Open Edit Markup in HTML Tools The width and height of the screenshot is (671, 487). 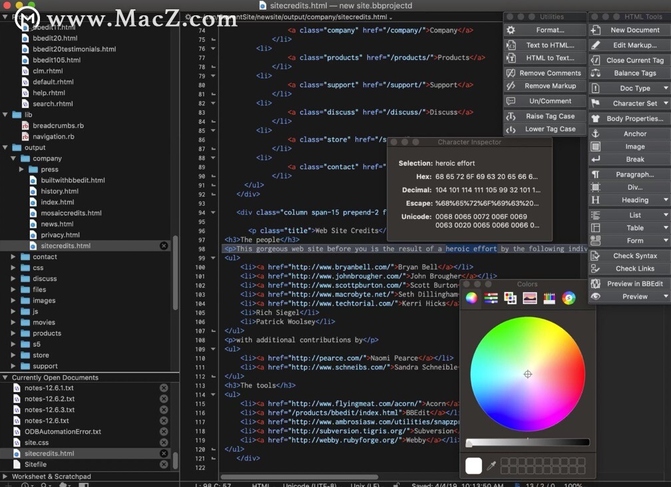click(x=630, y=45)
